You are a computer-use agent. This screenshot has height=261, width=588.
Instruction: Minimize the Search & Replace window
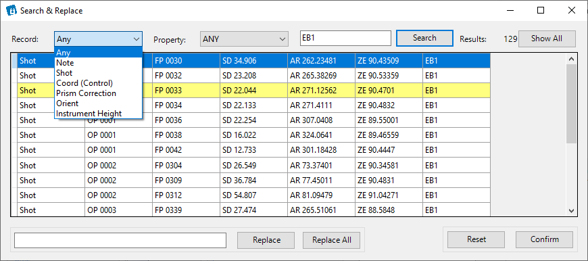[510, 11]
